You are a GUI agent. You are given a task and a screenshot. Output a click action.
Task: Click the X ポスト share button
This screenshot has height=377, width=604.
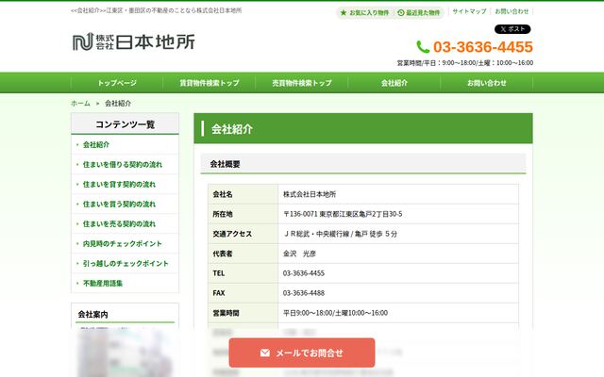512,29
